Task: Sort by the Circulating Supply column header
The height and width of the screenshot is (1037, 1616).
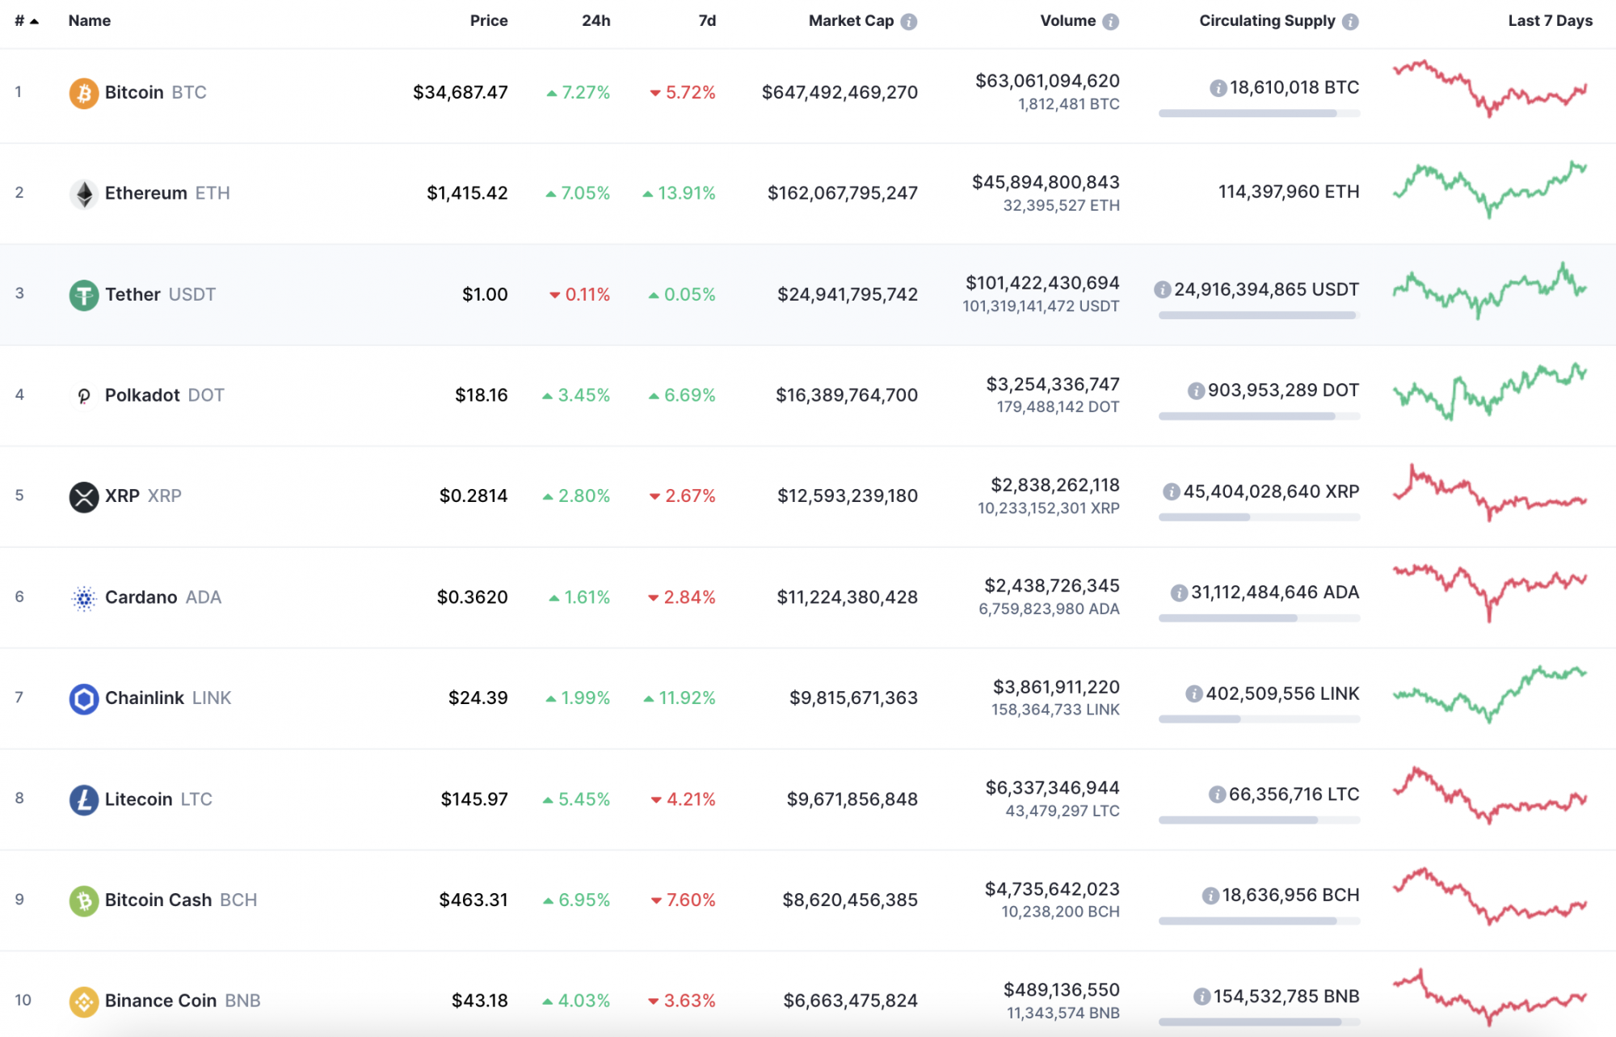Action: coord(1267,21)
